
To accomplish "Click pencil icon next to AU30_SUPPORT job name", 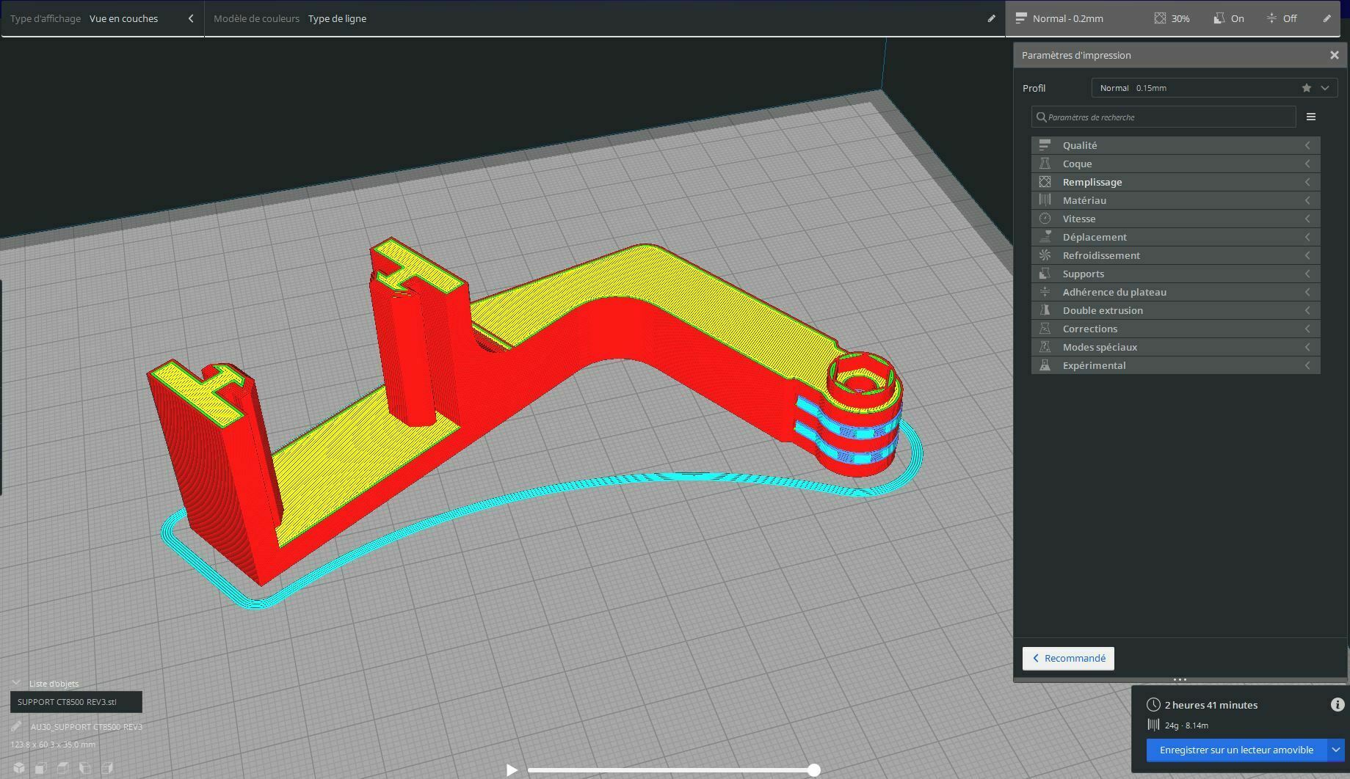I will (16, 726).
